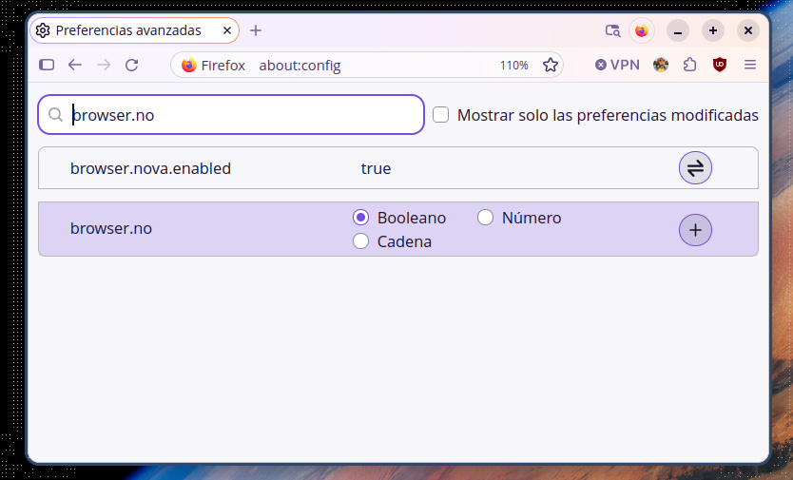
Task: Select the Booleano type radio
Action: [360, 218]
